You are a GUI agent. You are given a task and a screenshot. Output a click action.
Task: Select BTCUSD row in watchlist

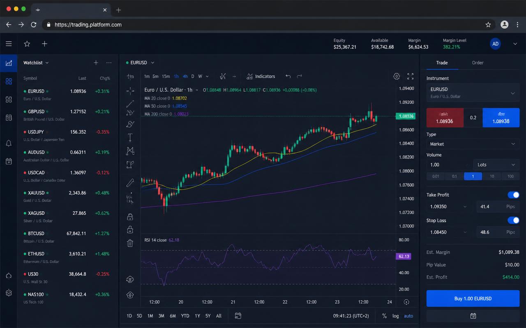pos(67,237)
